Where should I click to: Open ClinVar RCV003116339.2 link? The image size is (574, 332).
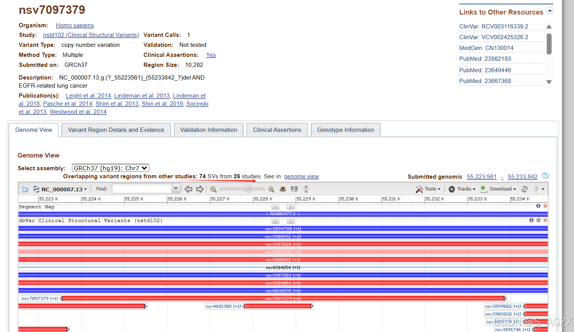pos(494,27)
